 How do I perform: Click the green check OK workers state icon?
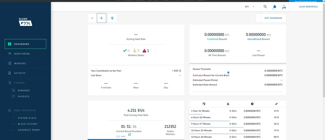coord(125,51)
